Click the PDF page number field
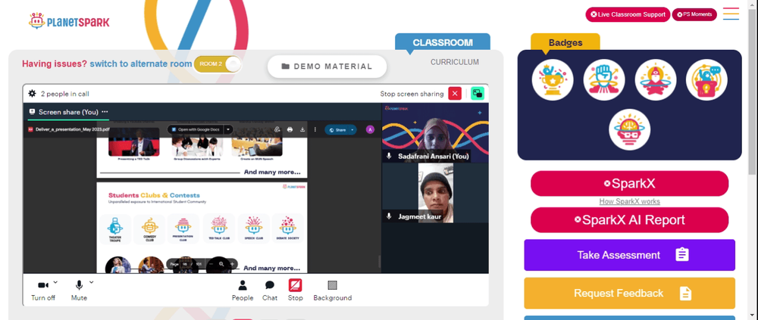This screenshot has width=758, height=320. [x=185, y=264]
